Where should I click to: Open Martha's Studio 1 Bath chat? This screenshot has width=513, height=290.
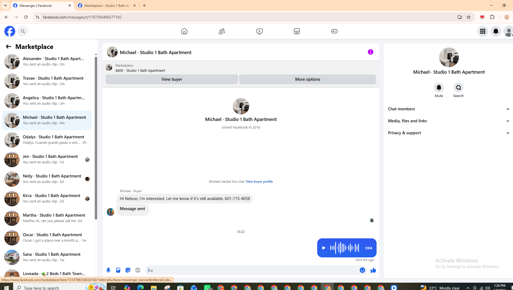point(47,218)
